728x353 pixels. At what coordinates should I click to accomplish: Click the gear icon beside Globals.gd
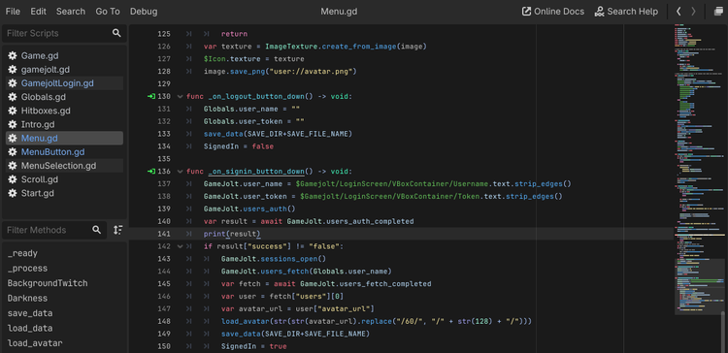(12, 97)
